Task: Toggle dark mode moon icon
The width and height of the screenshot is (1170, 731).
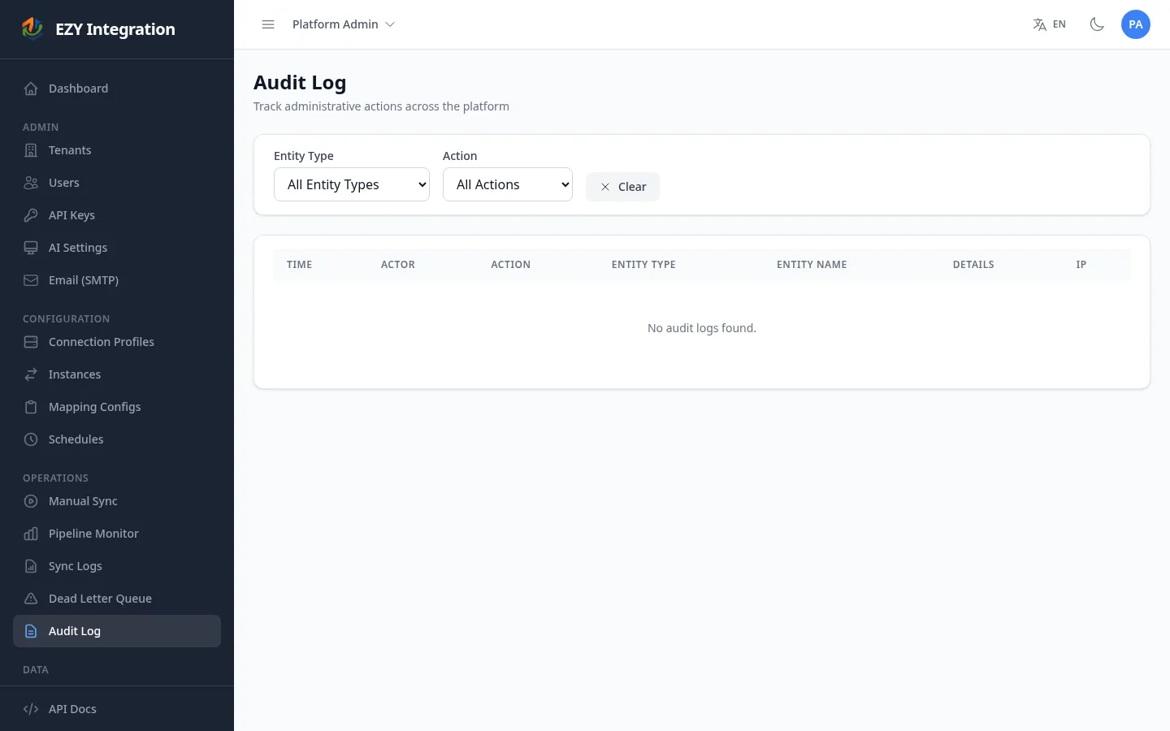Action: [1097, 24]
